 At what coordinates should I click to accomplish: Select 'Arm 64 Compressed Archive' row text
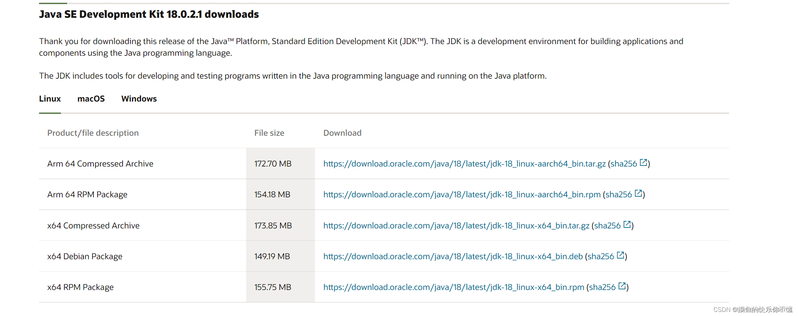pos(100,164)
